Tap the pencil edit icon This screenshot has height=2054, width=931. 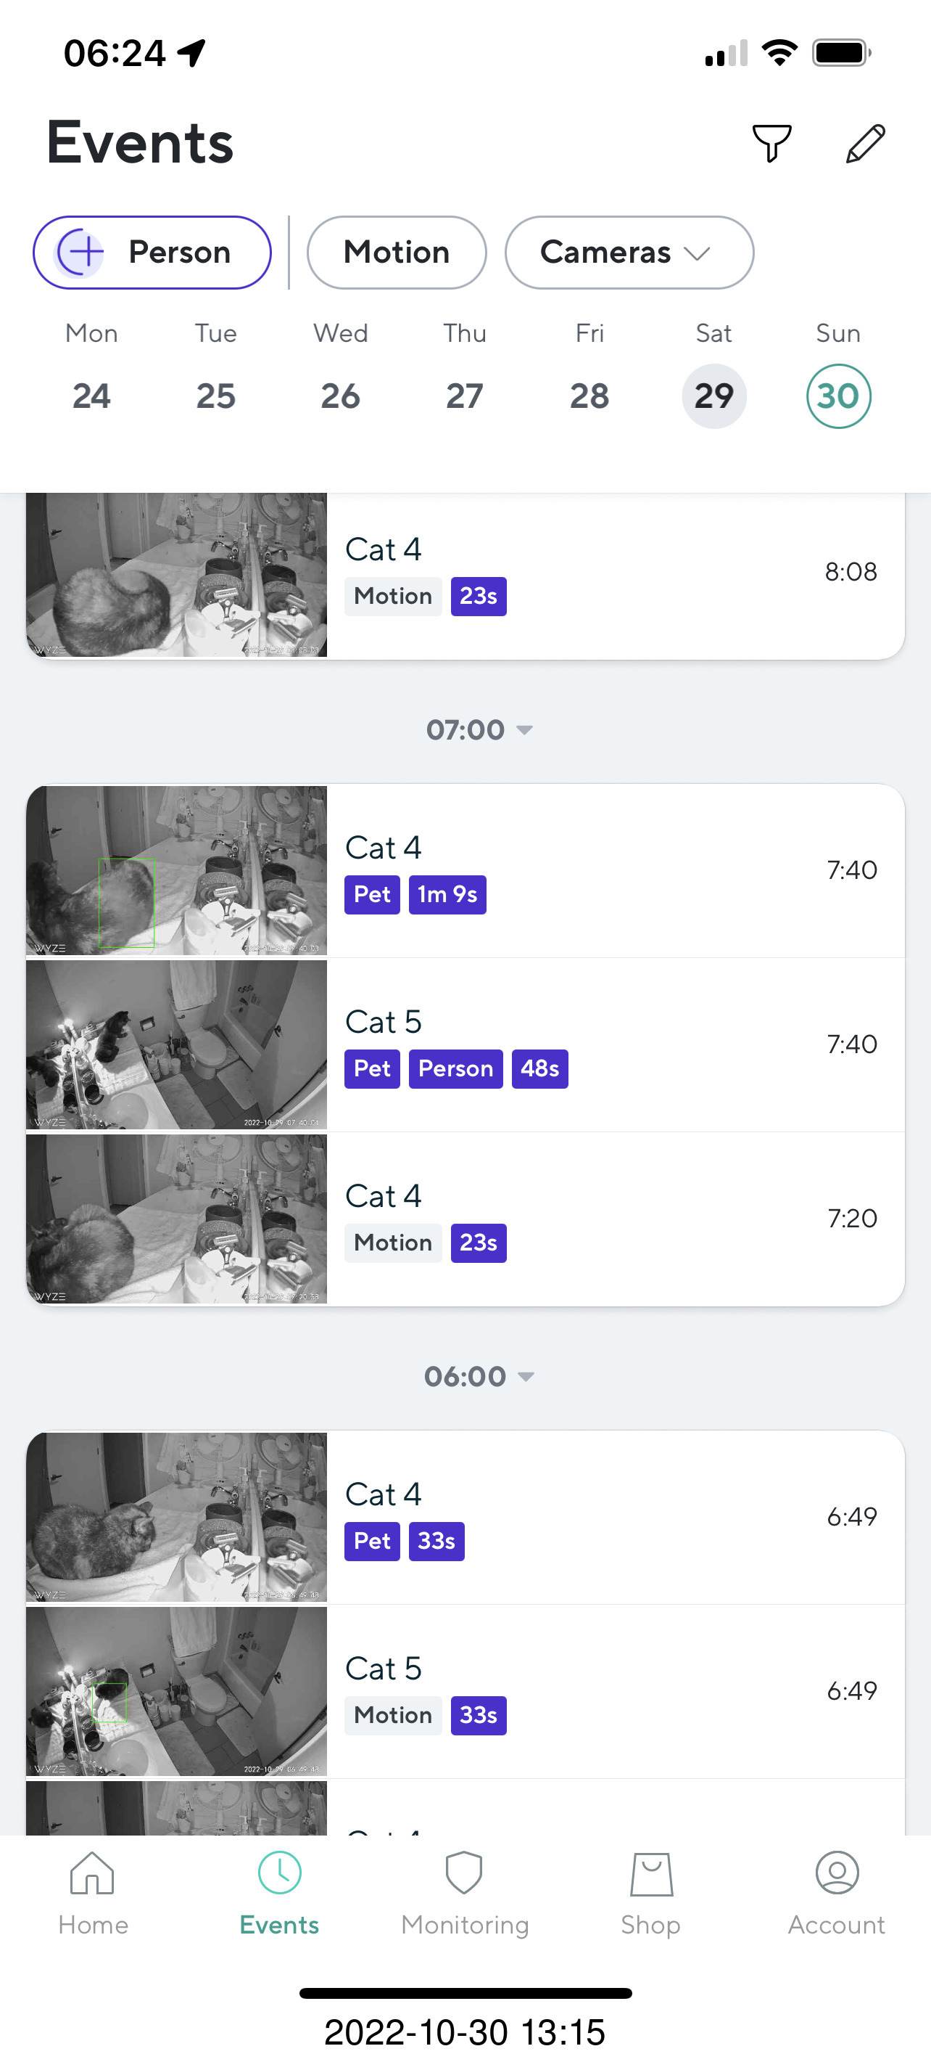pos(865,144)
